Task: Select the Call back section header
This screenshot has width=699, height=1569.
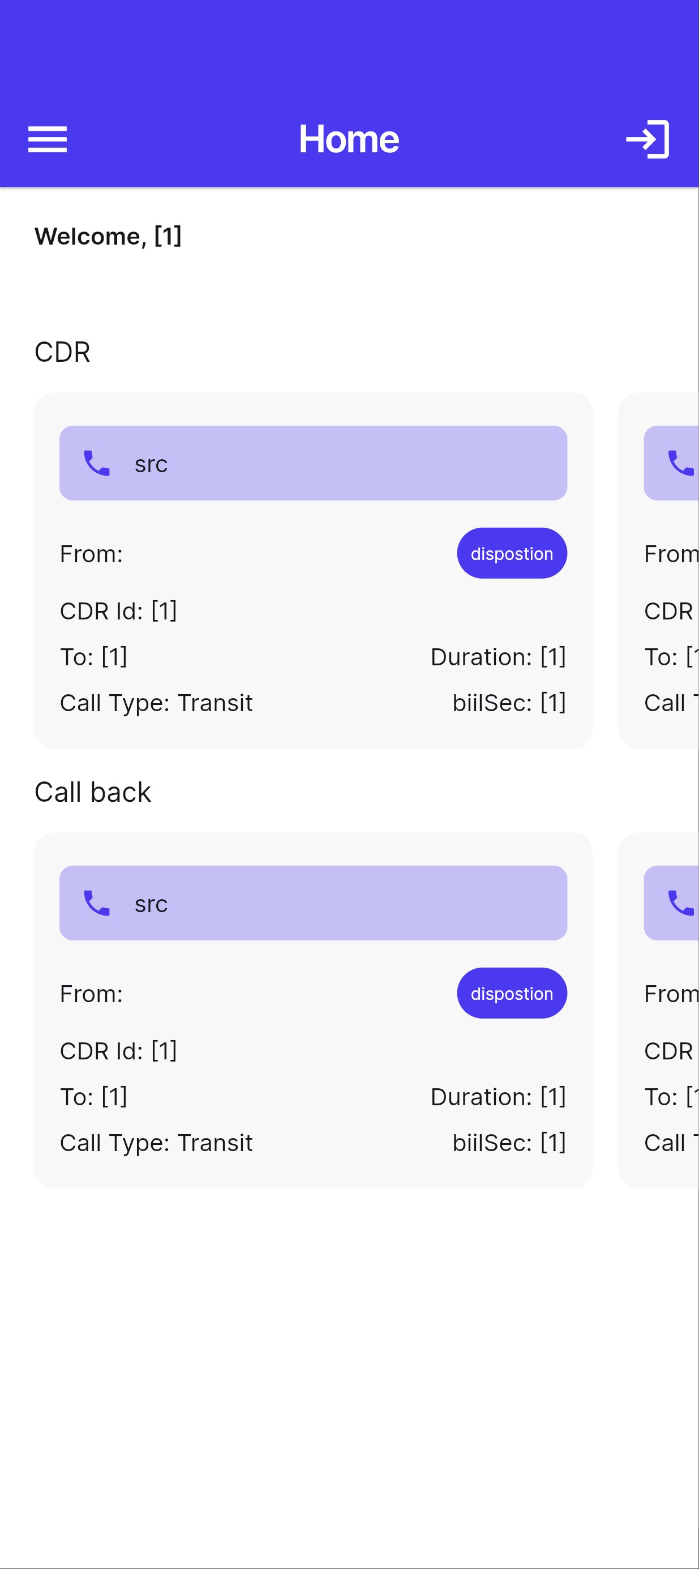Action: (93, 790)
